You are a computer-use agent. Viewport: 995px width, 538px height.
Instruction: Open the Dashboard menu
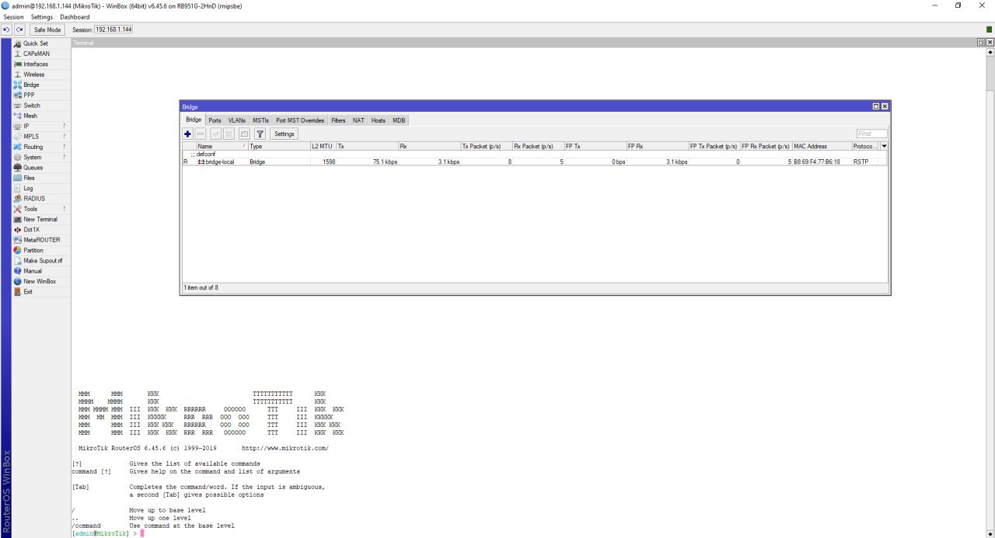tap(75, 16)
